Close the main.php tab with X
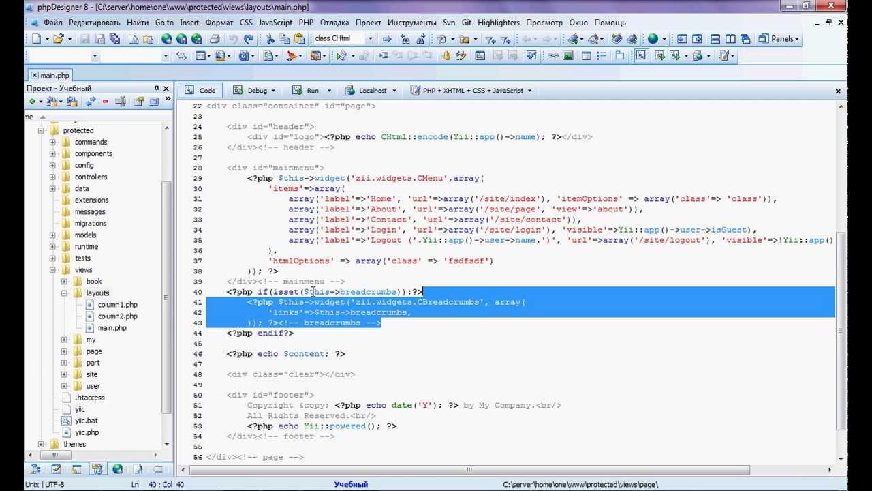This screenshot has width=872, height=491. click(x=34, y=75)
